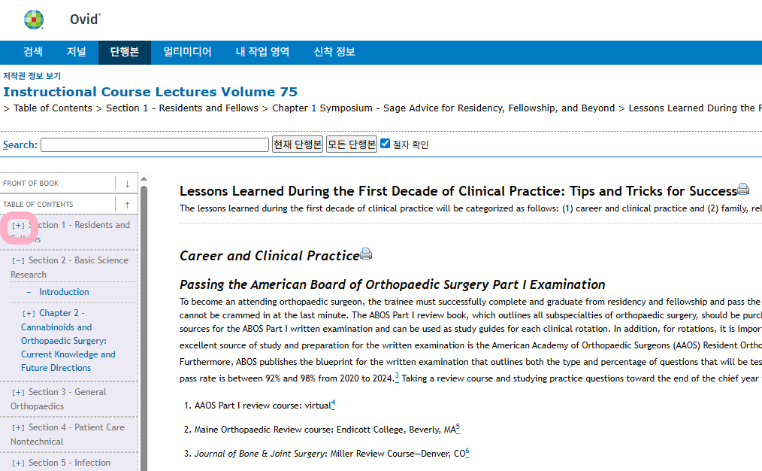Viewport: 762px width, 471px height.
Task: Expand Section 3 - General Orthopaedics
Action: (19, 392)
